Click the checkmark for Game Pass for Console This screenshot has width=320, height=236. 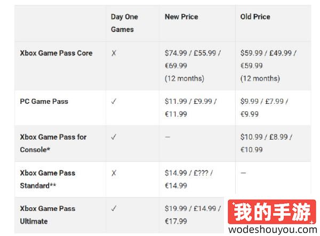[x=114, y=137]
